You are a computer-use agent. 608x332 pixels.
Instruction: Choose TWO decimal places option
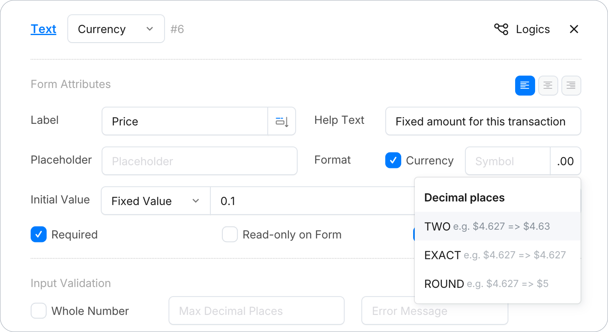498,226
